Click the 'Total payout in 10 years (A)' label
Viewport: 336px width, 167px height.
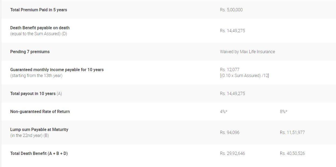coord(36,93)
